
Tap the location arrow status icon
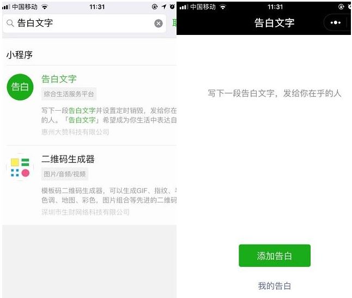click(x=164, y=7)
